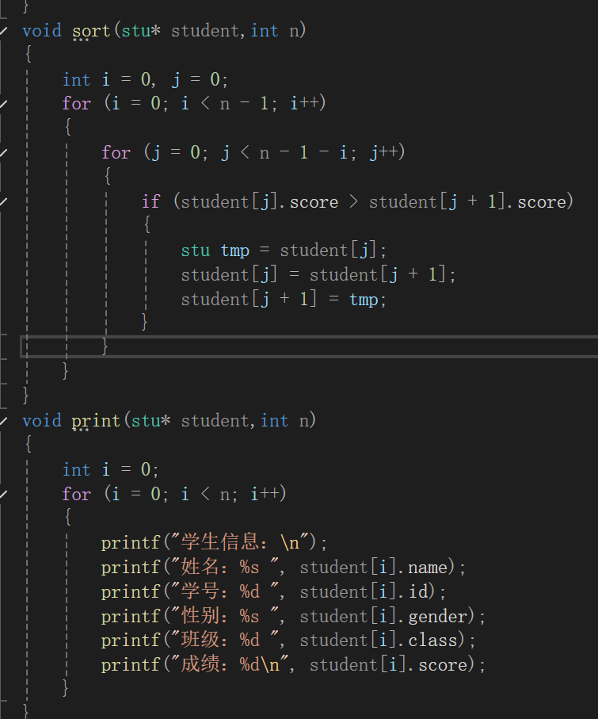Click the 'stu*' type in print's parameters
Viewport: 598px width, 719px height.
click(150, 421)
